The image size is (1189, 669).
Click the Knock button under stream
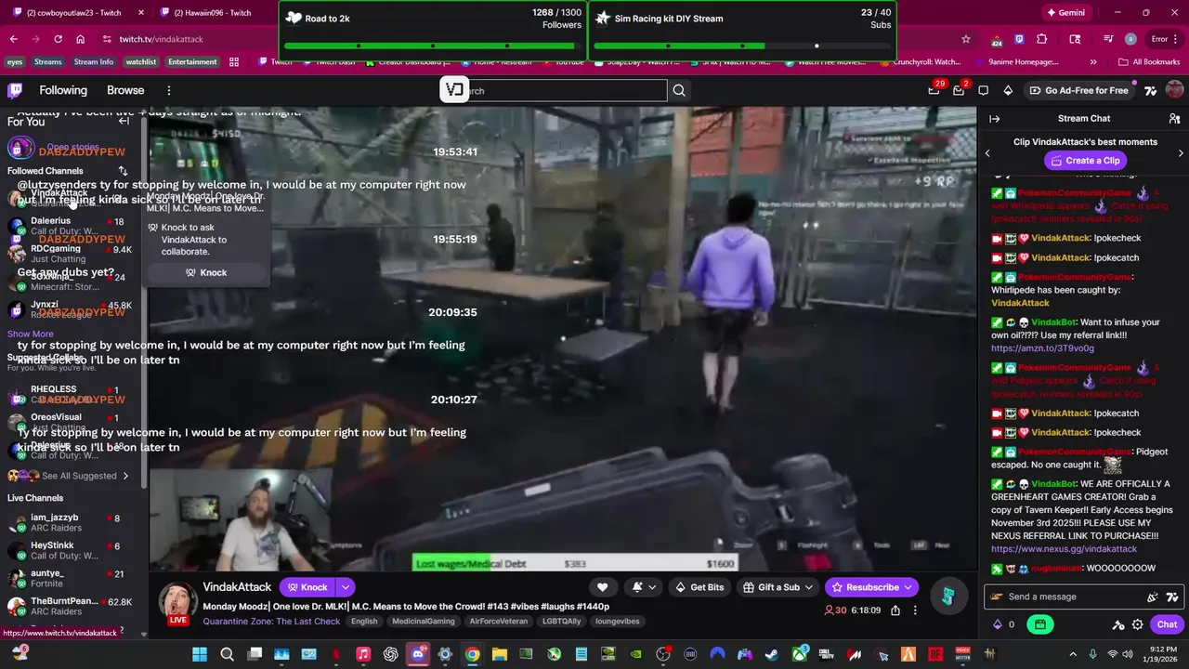[307, 587]
